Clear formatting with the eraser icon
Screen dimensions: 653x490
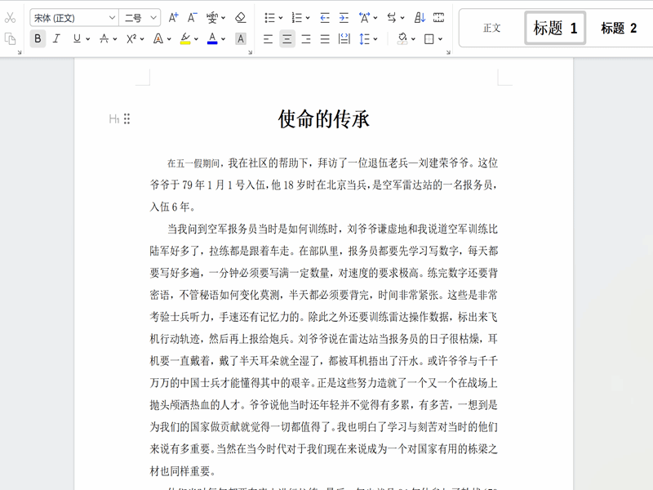(x=240, y=17)
